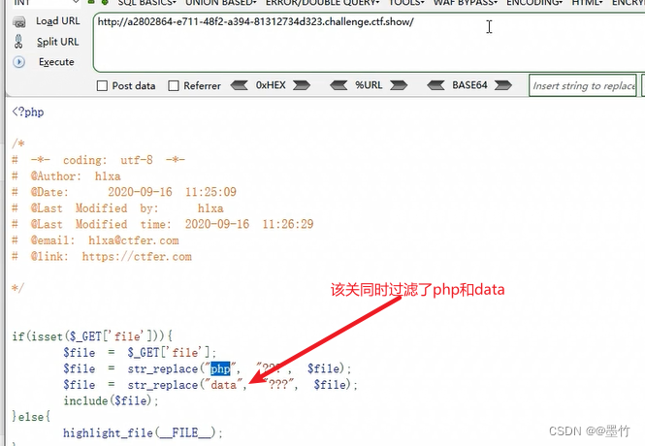Open the ENCODING menu
This screenshot has width=645, height=446.
tap(534, 3)
